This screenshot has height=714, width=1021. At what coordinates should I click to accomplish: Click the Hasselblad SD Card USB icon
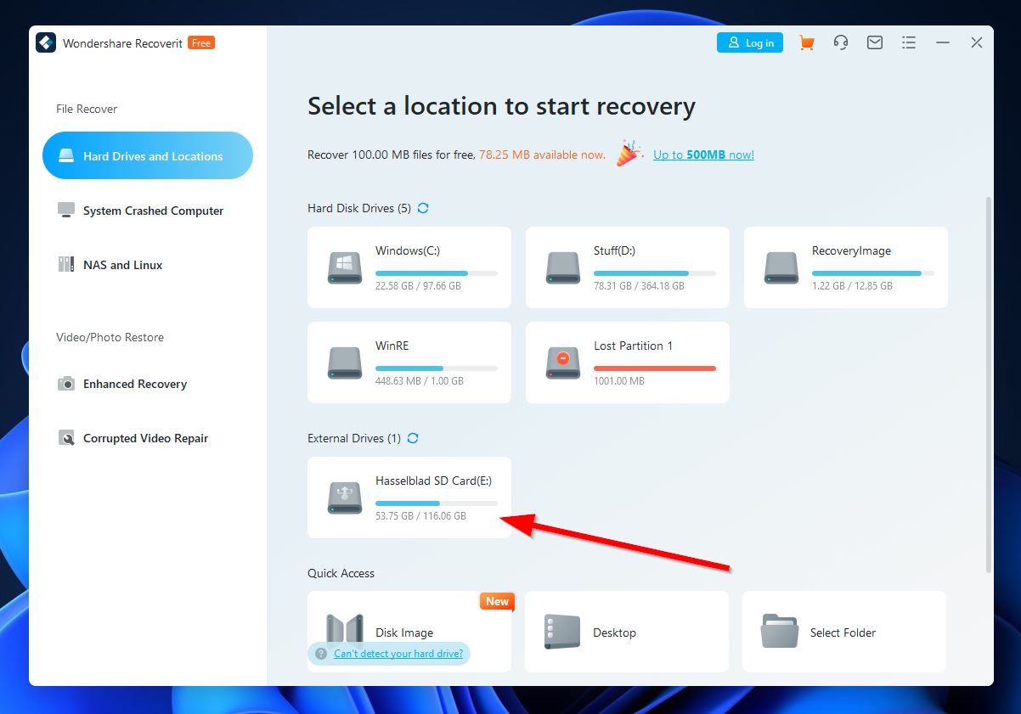coord(345,498)
